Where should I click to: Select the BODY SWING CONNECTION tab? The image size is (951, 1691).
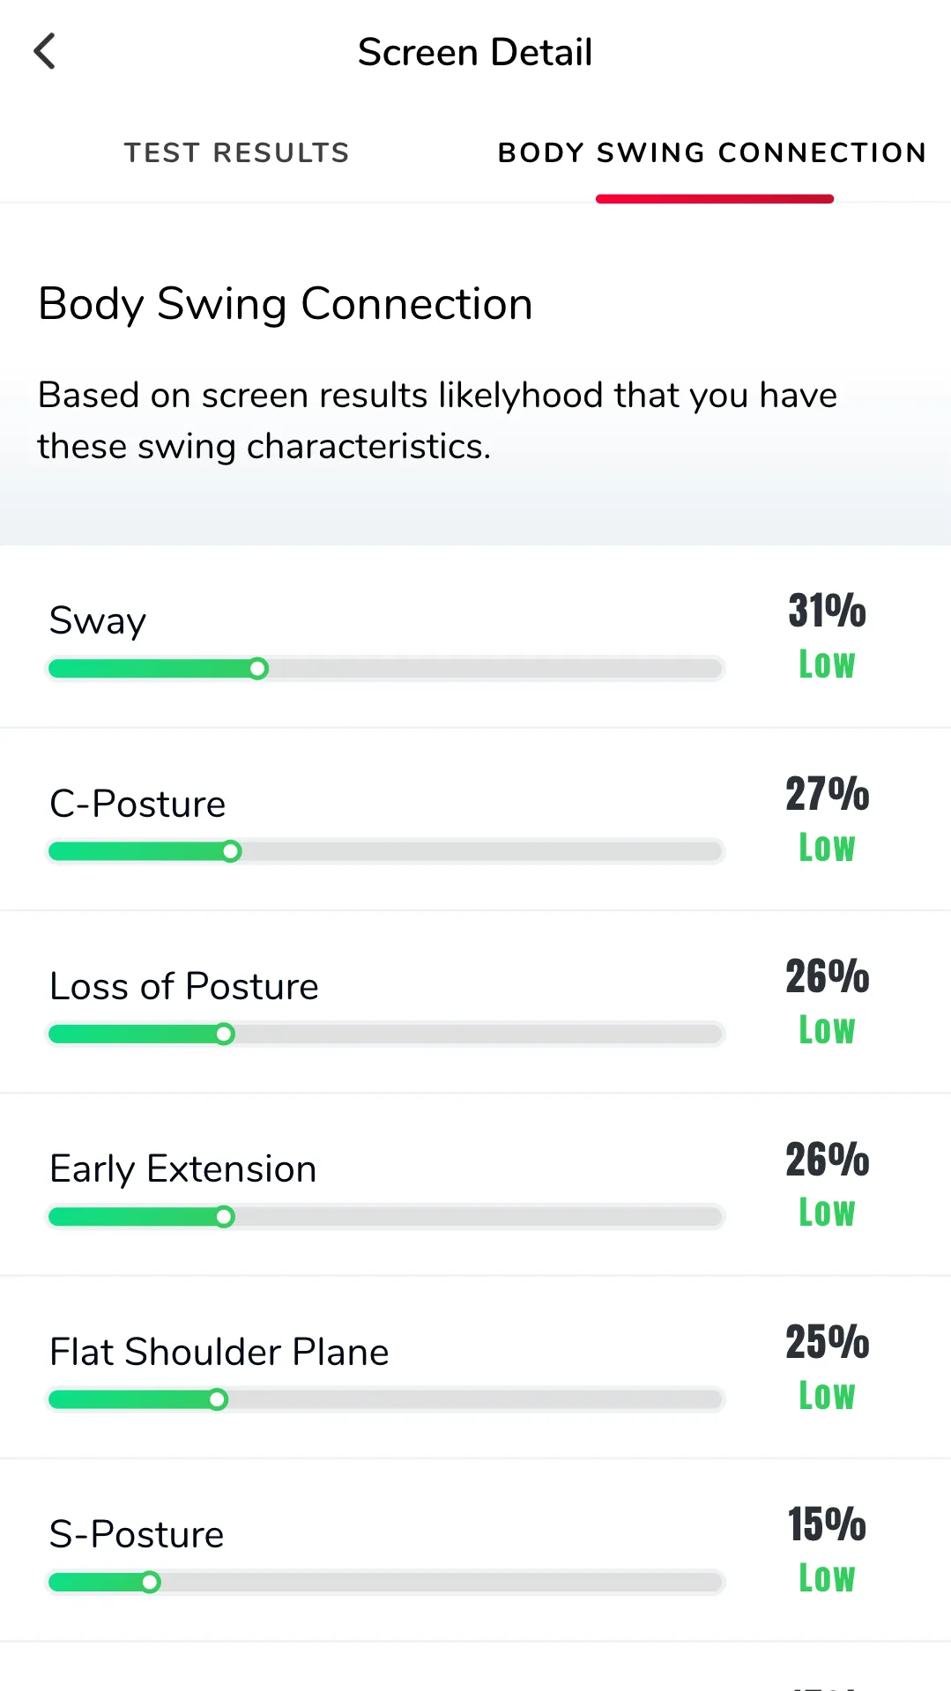(x=712, y=152)
